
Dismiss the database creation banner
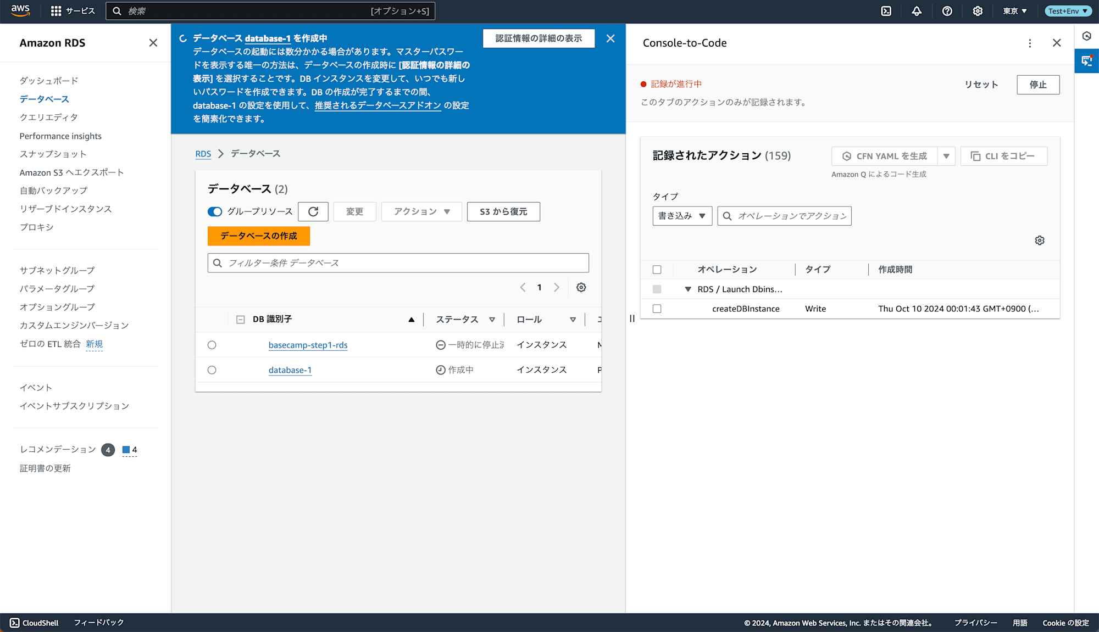(610, 38)
